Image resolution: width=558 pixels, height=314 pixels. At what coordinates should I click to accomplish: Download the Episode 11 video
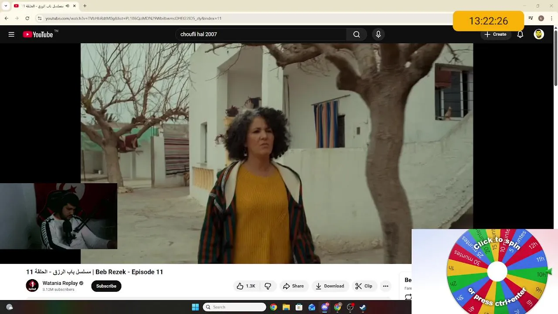(x=330, y=286)
